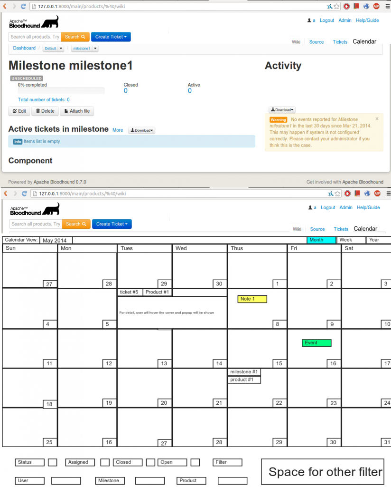Tick the checkbox next to Status
Screen dimensions: 391x487
point(53,462)
